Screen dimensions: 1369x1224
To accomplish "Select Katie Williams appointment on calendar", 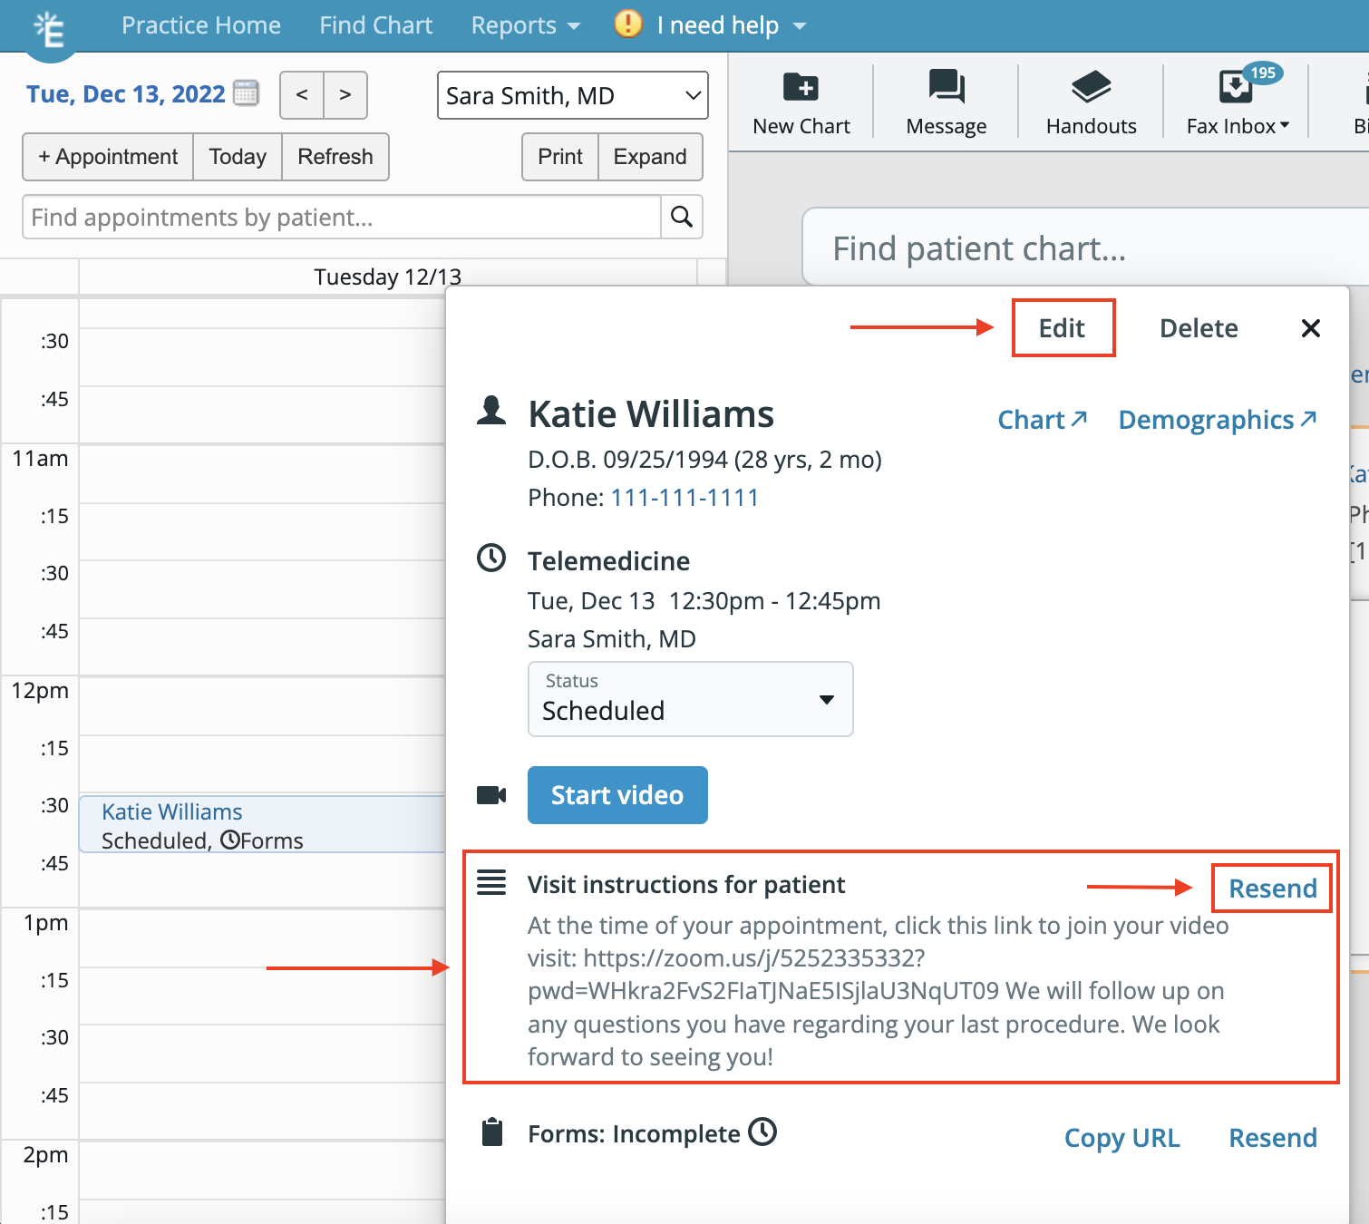I will (x=262, y=824).
